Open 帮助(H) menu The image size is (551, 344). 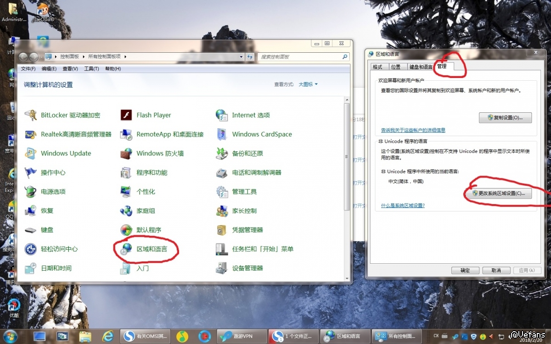click(x=113, y=69)
